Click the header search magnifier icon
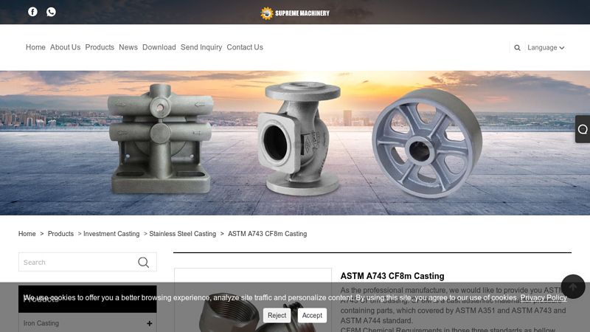The height and width of the screenshot is (332, 590). [x=518, y=48]
